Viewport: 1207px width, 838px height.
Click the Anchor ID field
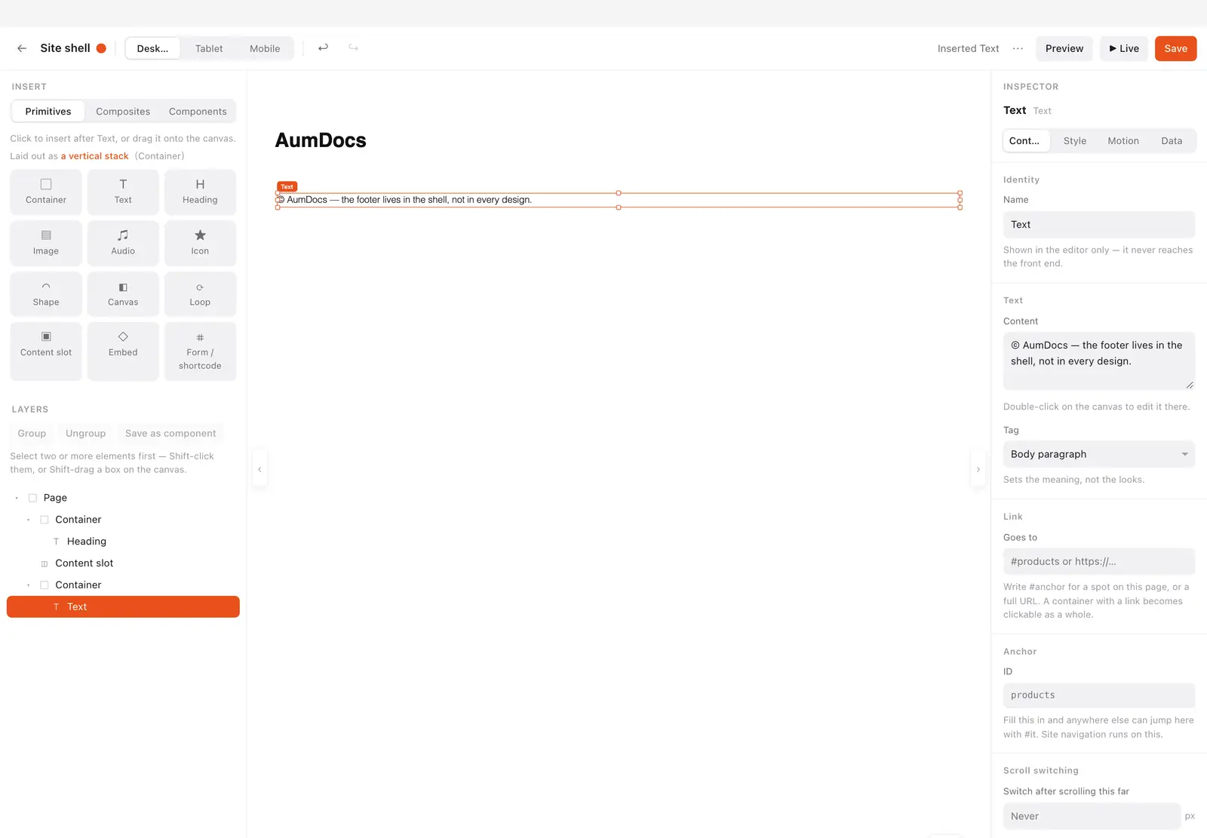(1098, 695)
